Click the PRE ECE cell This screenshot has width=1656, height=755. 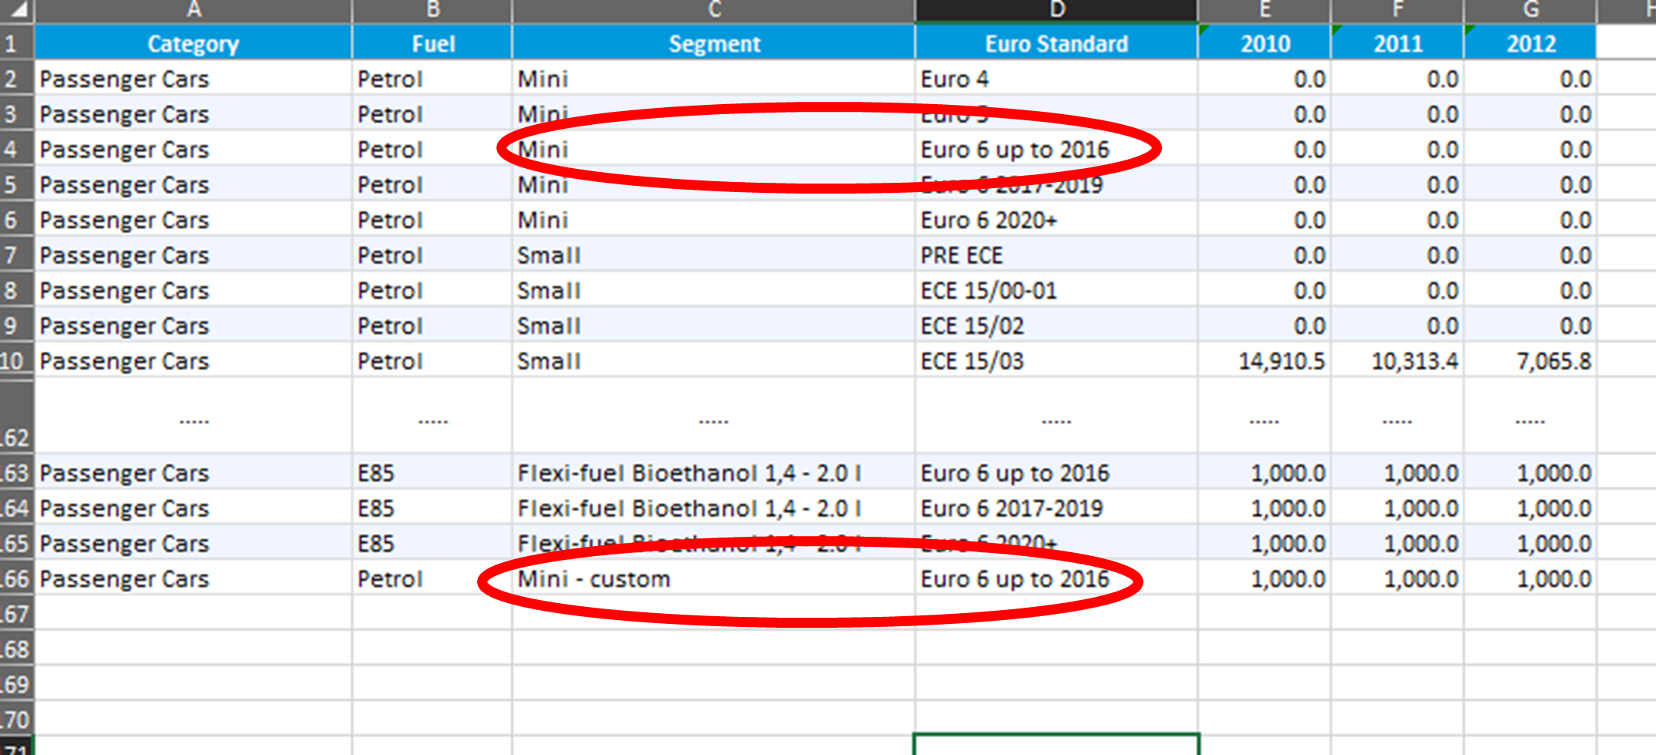(961, 256)
